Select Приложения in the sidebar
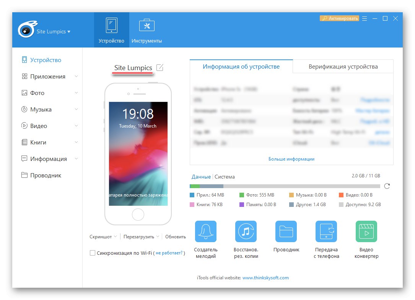Viewport: 415px width, 300px height. (48, 77)
